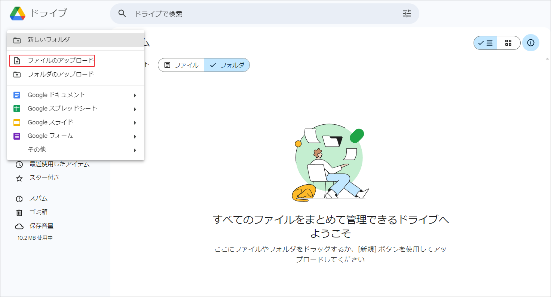Click the star icon for スター付き

19,178
